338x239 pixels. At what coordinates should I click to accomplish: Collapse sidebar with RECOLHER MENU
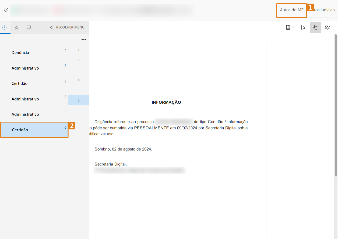pyautogui.click(x=67, y=27)
